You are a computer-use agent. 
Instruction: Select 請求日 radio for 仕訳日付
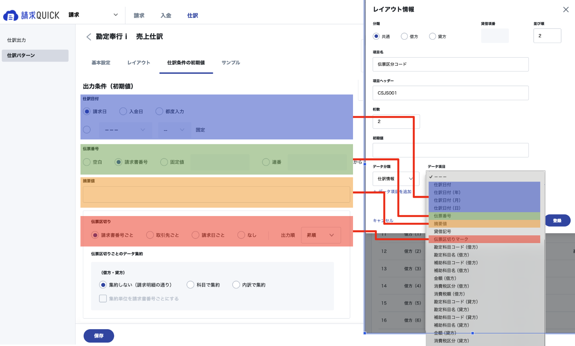[x=87, y=111]
